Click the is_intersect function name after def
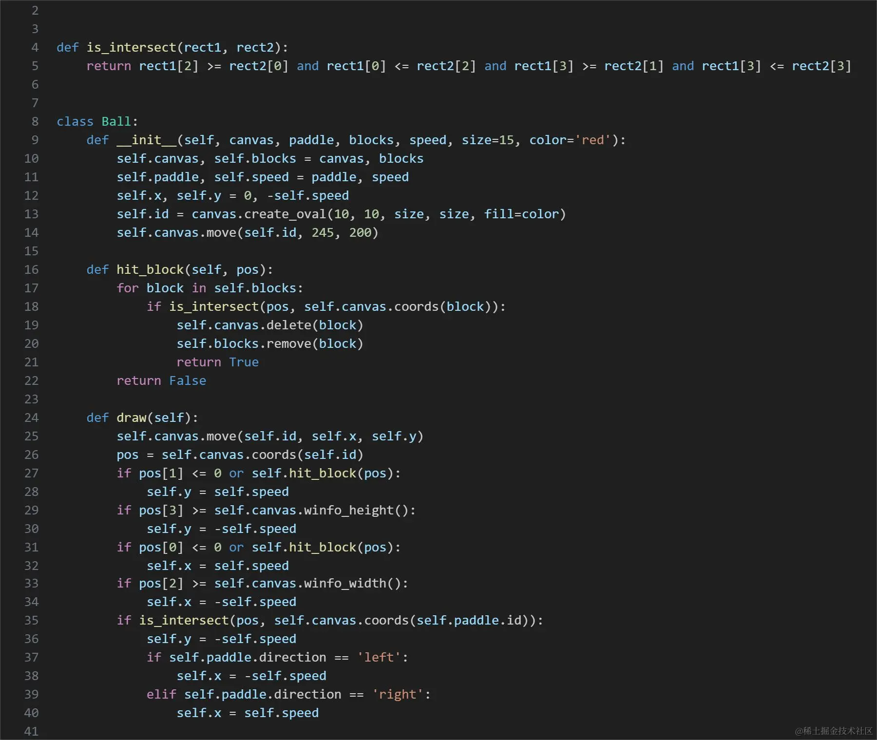The width and height of the screenshot is (877, 740). tap(132, 48)
